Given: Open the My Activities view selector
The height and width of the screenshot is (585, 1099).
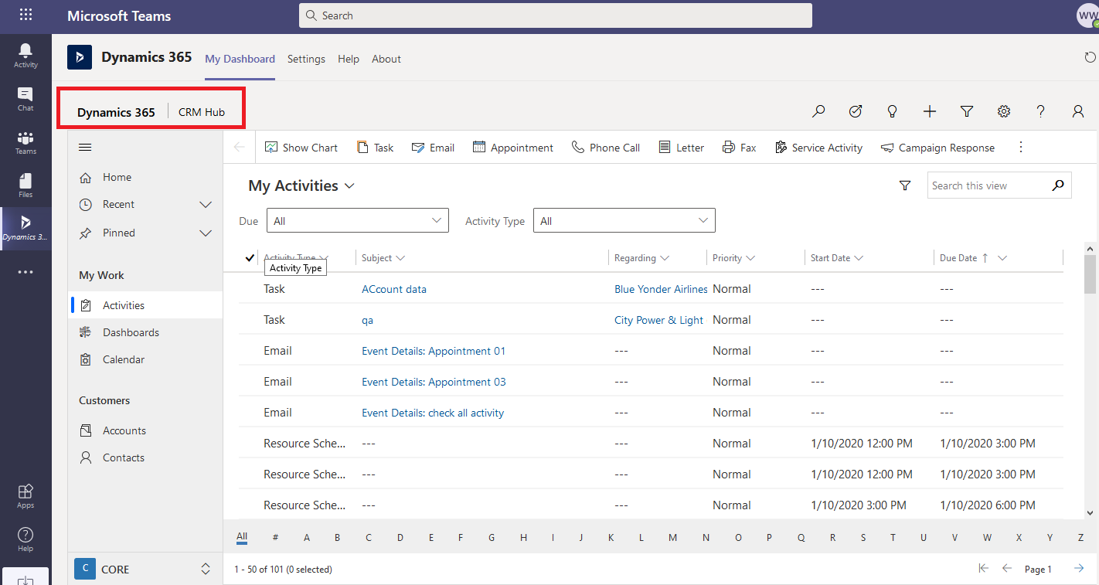Looking at the screenshot, I should click(301, 185).
